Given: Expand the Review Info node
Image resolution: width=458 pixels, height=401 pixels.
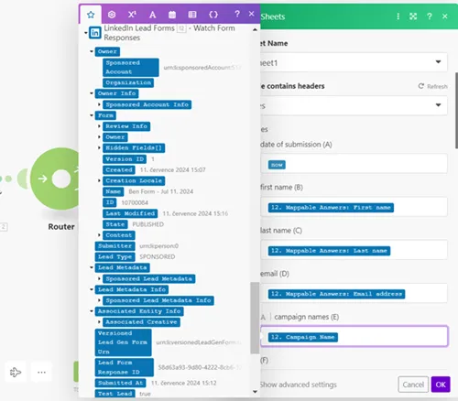Looking at the screenshot, I should pos(99,126).
